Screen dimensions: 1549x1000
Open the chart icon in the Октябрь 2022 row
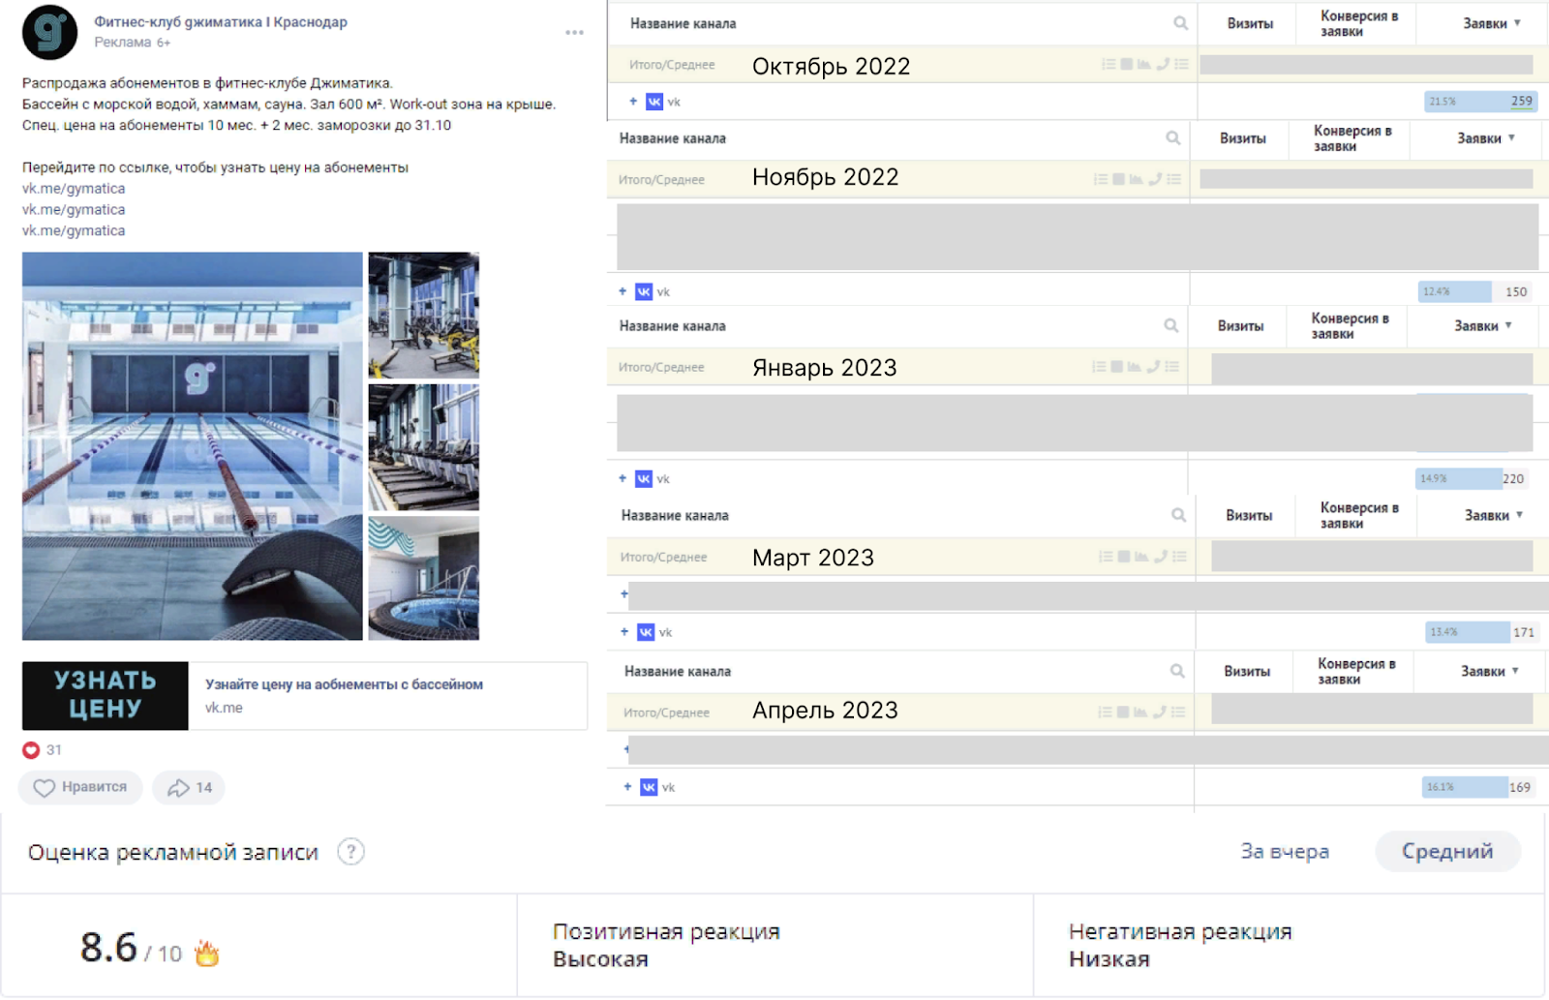click(x=1144, y=64)
